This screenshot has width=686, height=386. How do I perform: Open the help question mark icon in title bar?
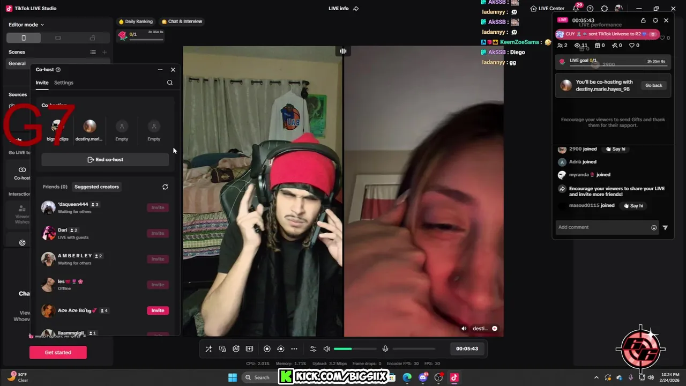point(590,9)
